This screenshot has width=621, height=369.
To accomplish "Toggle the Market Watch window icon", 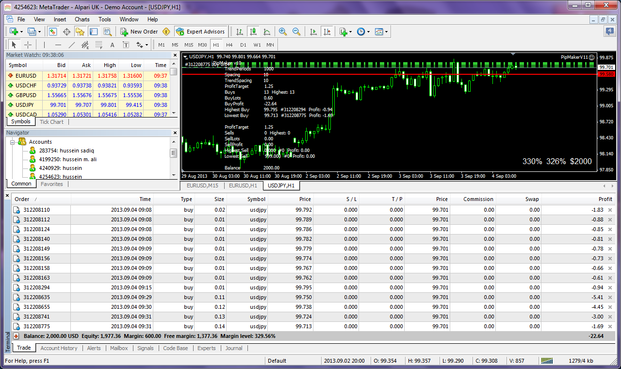I will coord(52,32).
